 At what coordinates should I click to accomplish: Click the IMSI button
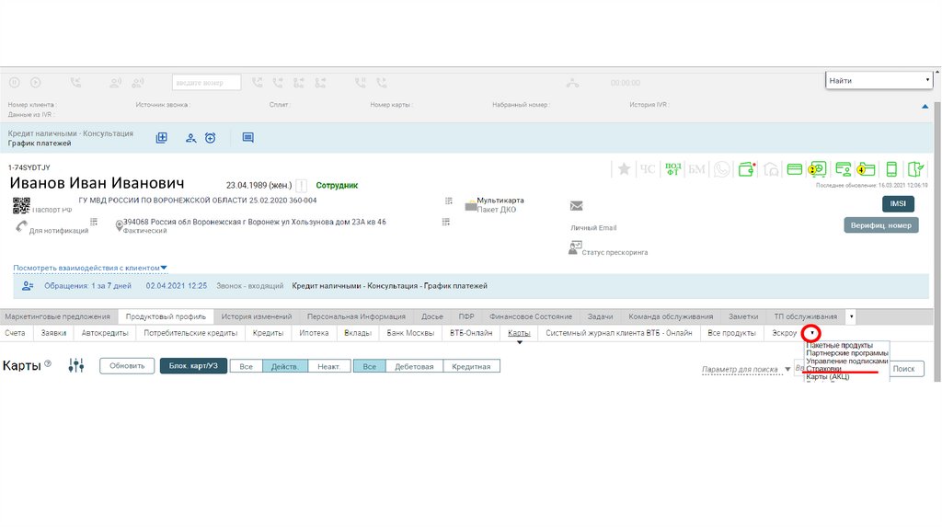[898, 203]
